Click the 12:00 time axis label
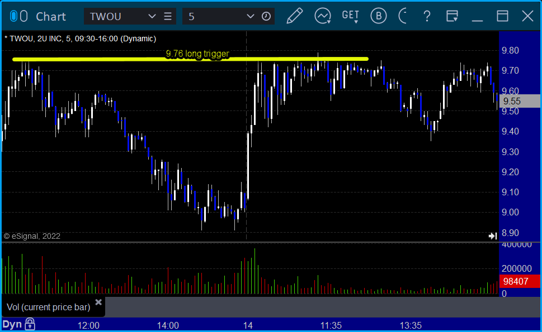 (x=88, y=325)
